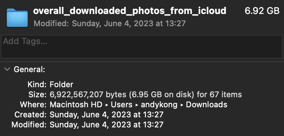Collapse the General section chevron
This screenshot has height=136, width=284.
(7, 69)
